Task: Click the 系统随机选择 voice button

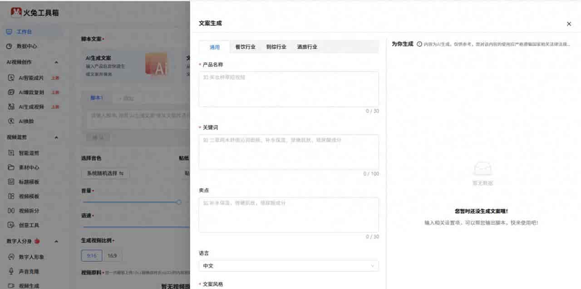Action: pos(105,173)
